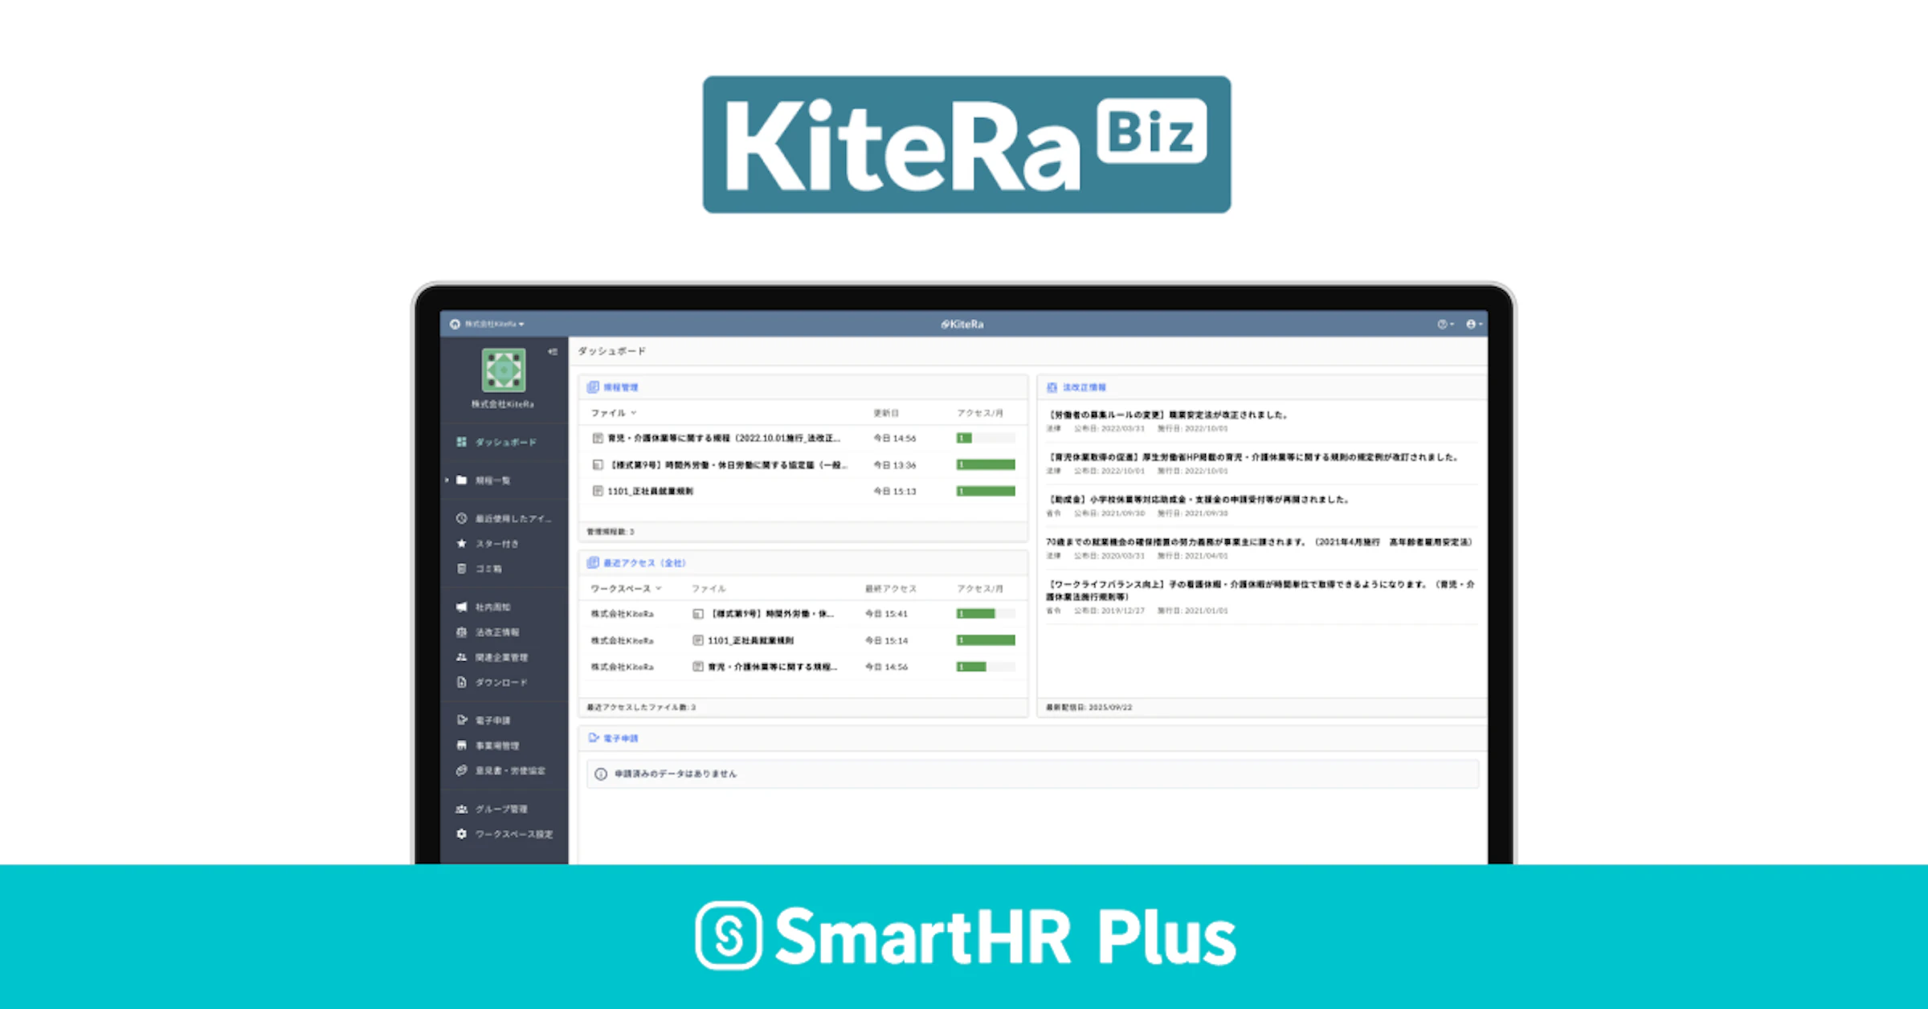Open the 株式会社KiteRa company switcher dropdown

click(x=494, y=324)
